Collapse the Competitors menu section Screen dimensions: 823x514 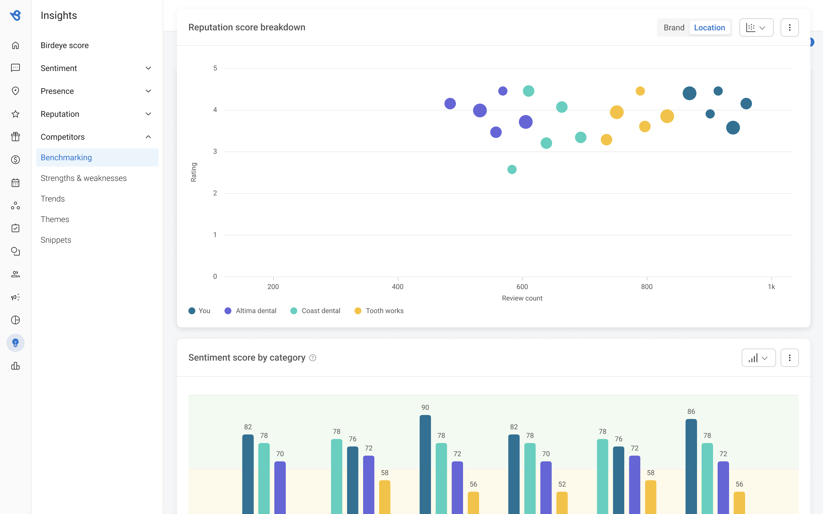click(96, 137)
